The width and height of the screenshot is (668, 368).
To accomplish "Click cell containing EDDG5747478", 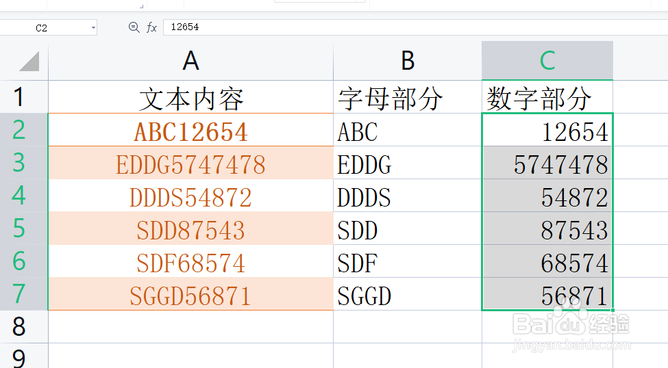I will coord(191,163).
